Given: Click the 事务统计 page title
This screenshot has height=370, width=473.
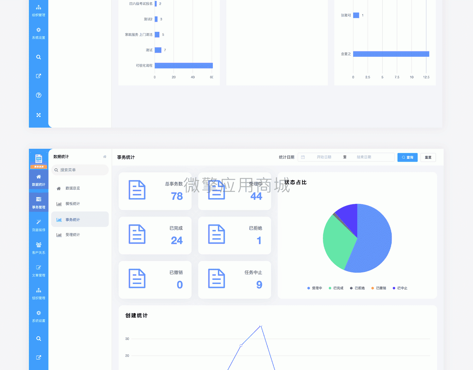Looking at the screenshot, I should tap(126, 157).
